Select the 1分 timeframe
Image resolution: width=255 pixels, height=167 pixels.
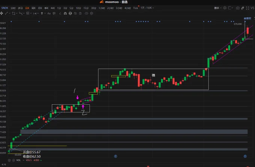pyautogui.click(x=59, y=8)
